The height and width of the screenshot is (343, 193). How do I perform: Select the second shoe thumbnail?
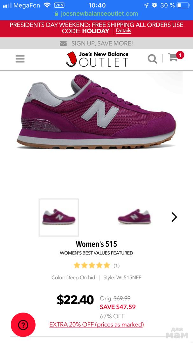134,216
